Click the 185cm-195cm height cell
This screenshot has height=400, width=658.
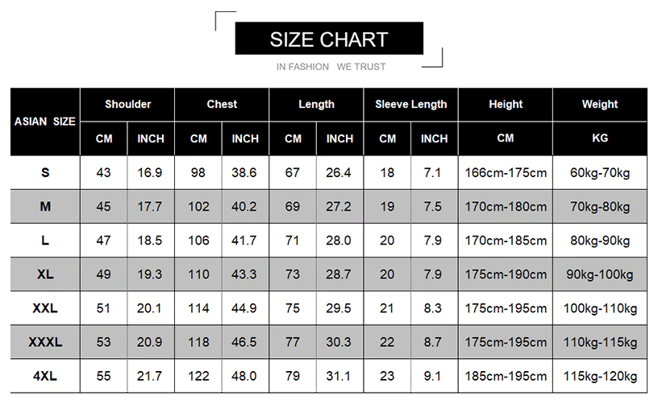pyautogui.click(x=506, y=376)
